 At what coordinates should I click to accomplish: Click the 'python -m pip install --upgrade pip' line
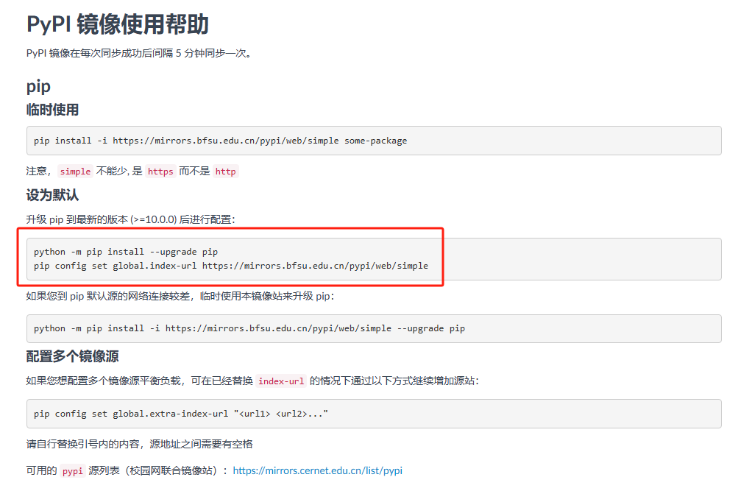126,252
